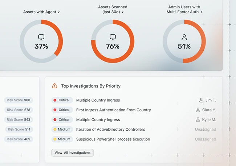Click the red dot on the First Ingress Authentication row

point(55,110)
